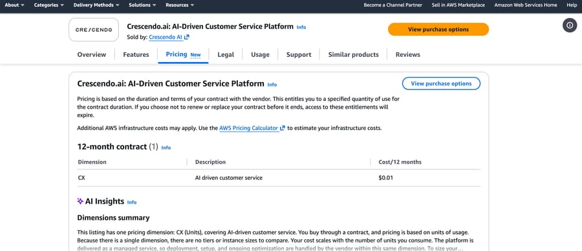
Task: Click Info link beside AI Insights
Action: pos(132,202)
